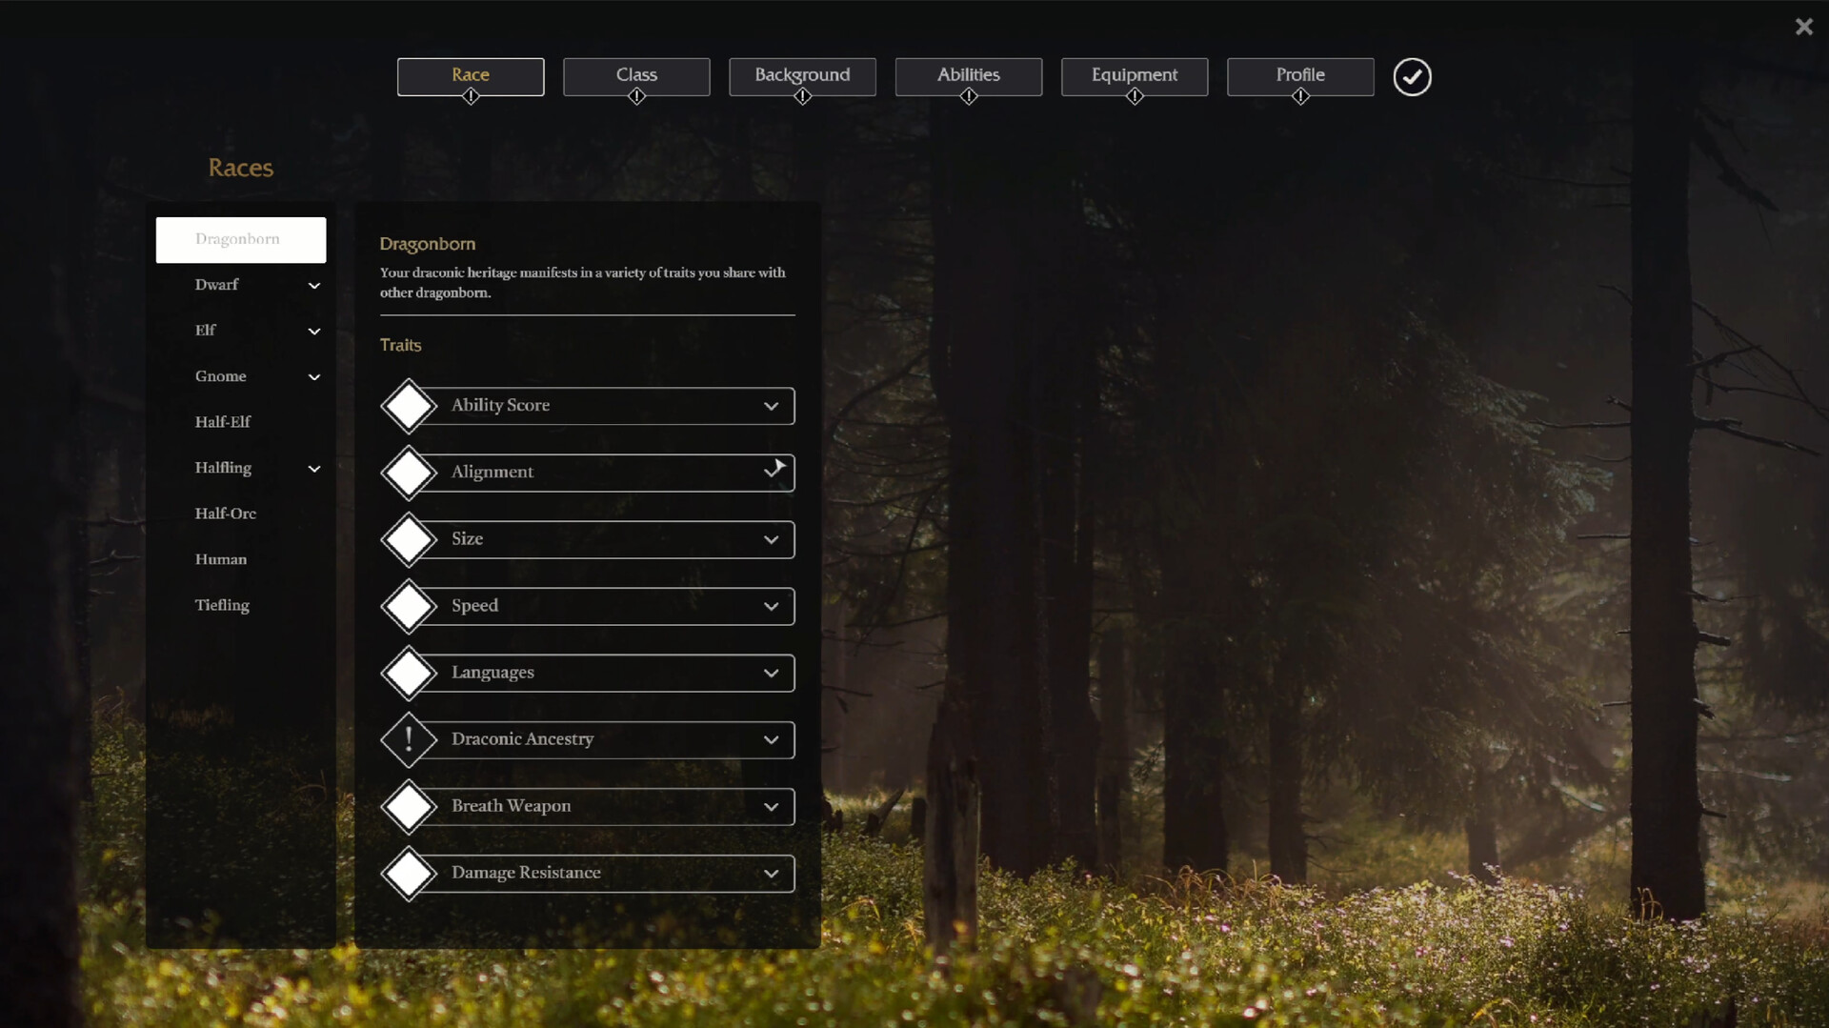Expand the Elf subrace chevron

point(314,332)
